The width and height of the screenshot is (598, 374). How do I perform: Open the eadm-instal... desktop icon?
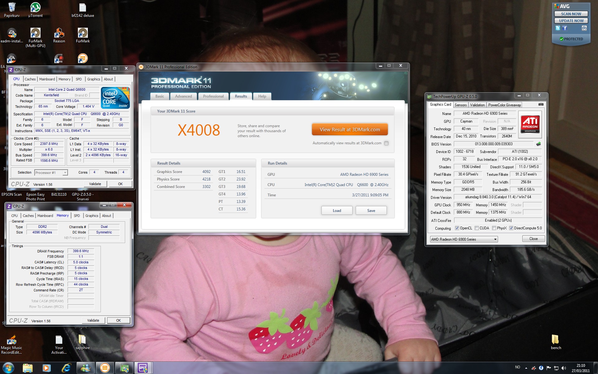point(12,35)
